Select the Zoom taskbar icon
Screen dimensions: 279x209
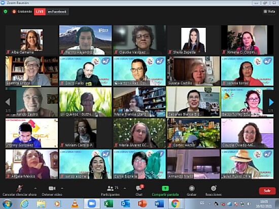[x=92, y=203]
